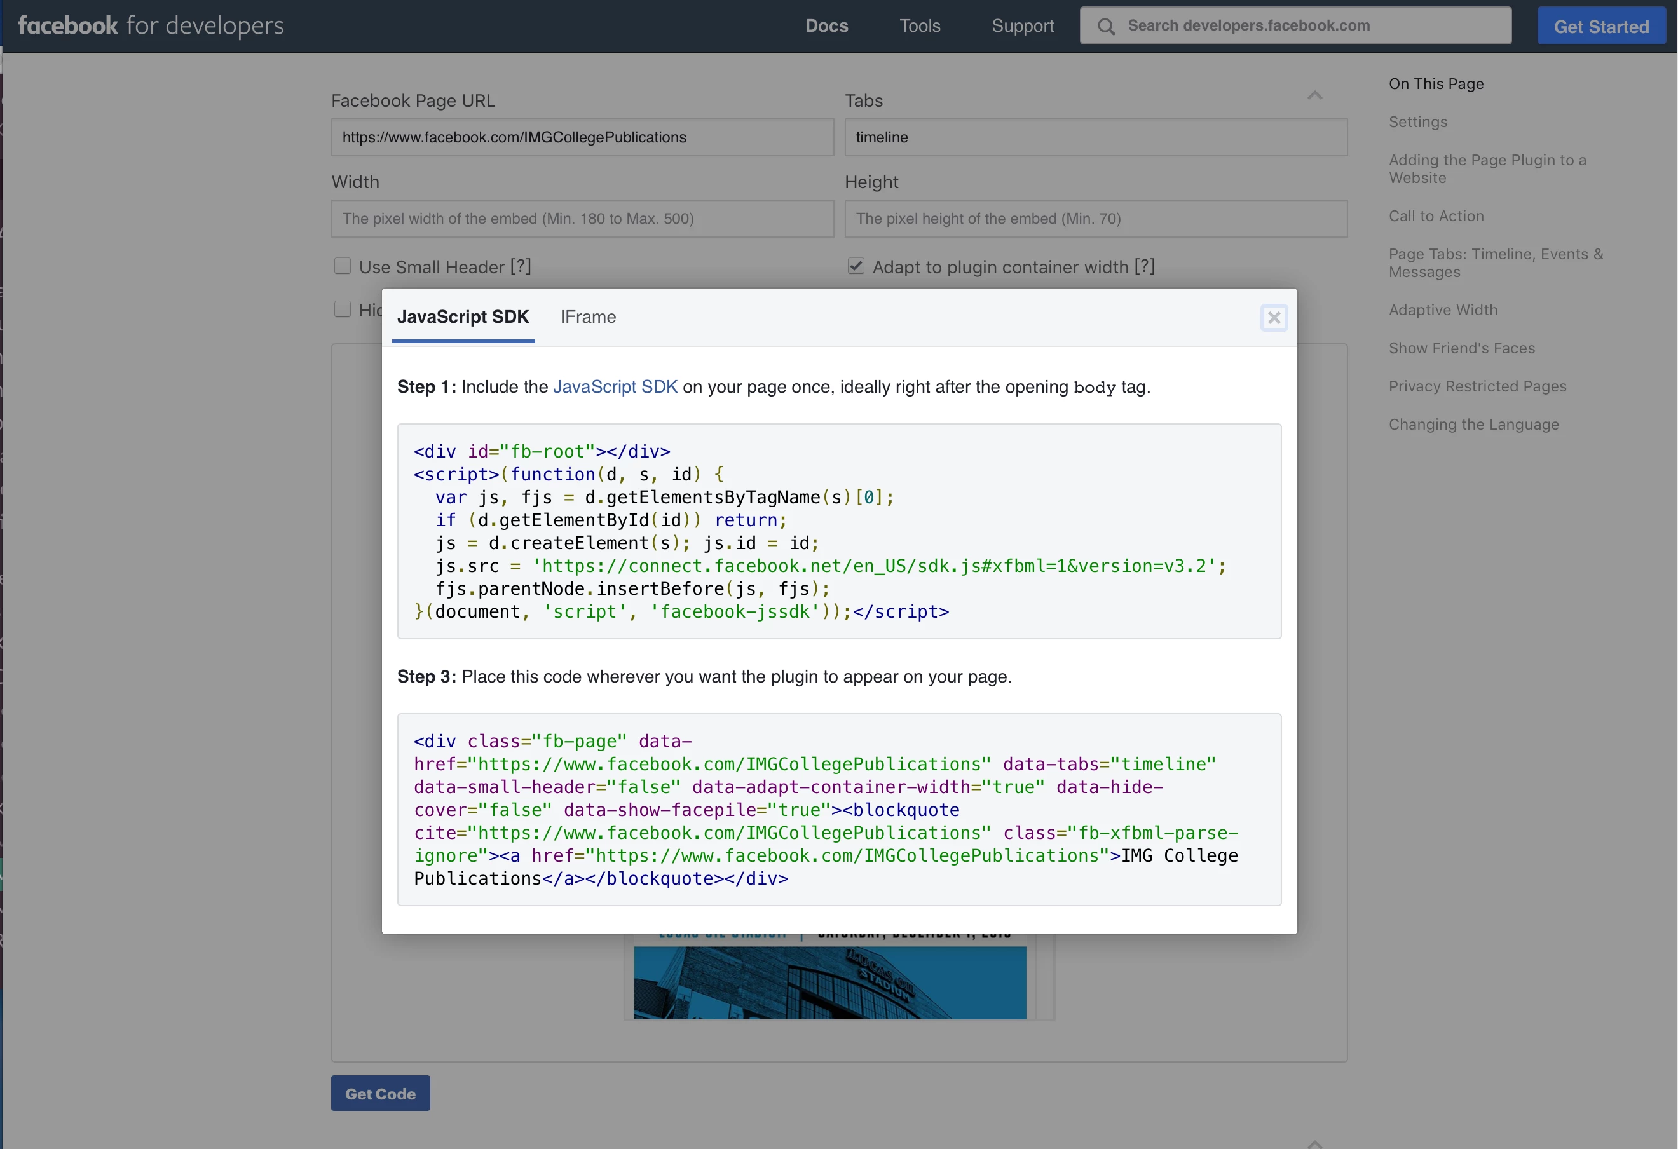
Task: Click the search magnifier icon
Action: pyautogui.click(x=1105, y=27)
